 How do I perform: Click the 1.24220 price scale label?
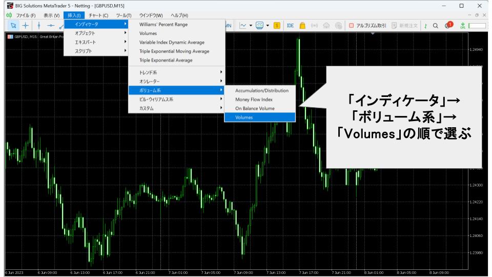[x=476, y=202]
